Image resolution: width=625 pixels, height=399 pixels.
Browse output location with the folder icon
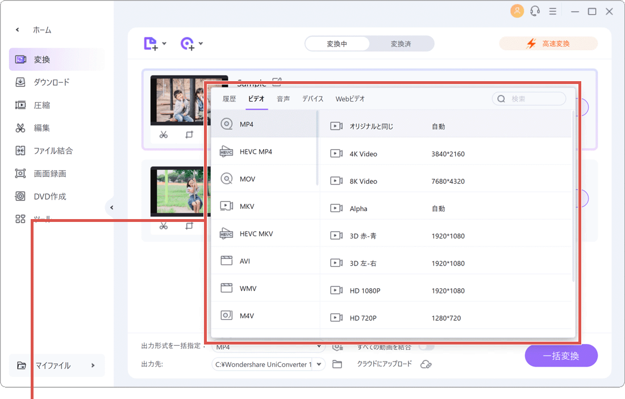(x=337, y=364)
